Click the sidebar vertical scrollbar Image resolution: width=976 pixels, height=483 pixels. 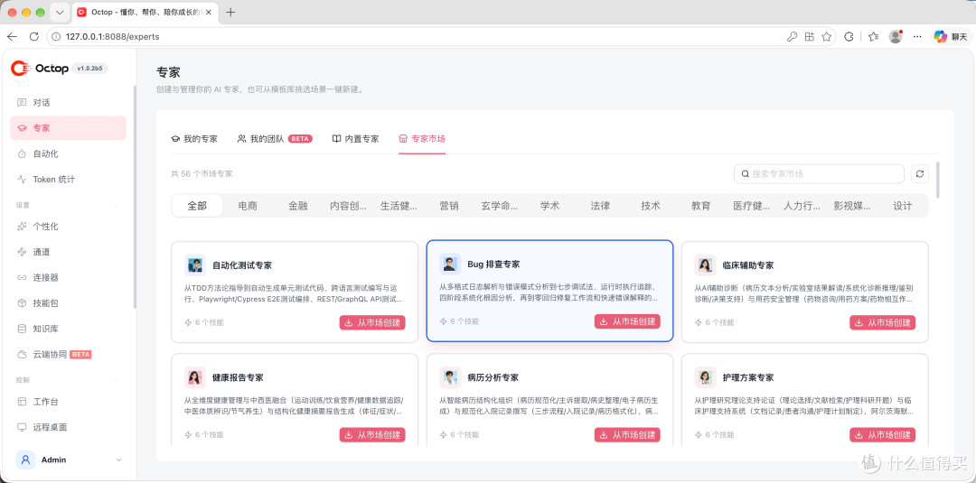tap(135, 197)
